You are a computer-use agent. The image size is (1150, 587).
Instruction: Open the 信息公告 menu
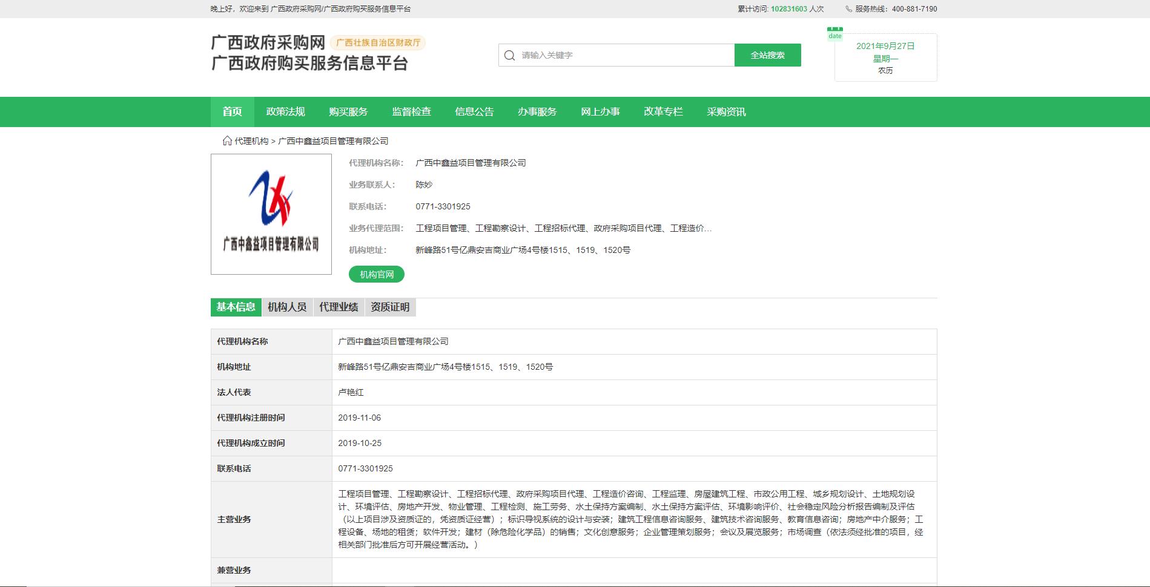[x=474, y=112]
